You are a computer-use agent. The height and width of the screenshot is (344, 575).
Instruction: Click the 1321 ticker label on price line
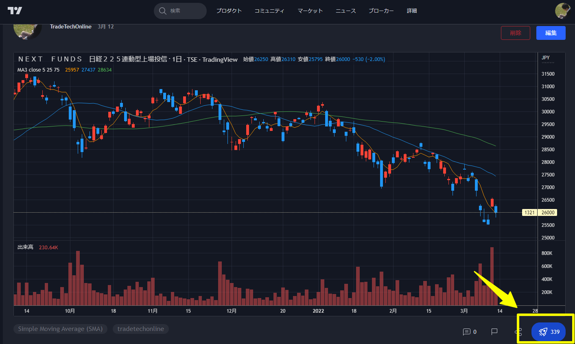coord(529,213)
